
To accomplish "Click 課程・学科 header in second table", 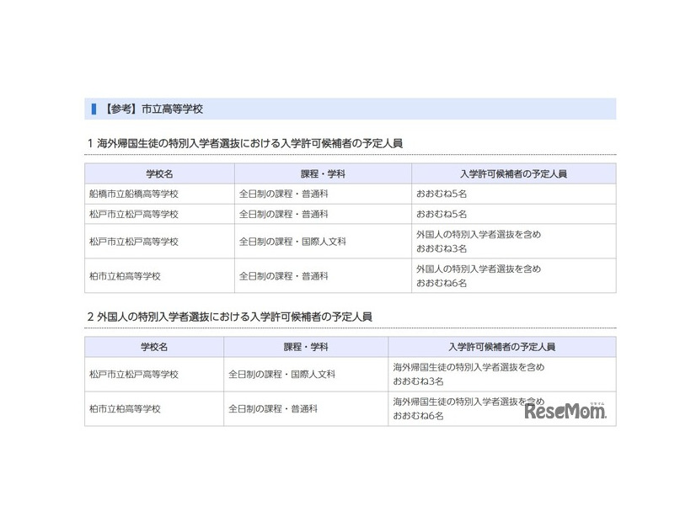I will point(306,347).
